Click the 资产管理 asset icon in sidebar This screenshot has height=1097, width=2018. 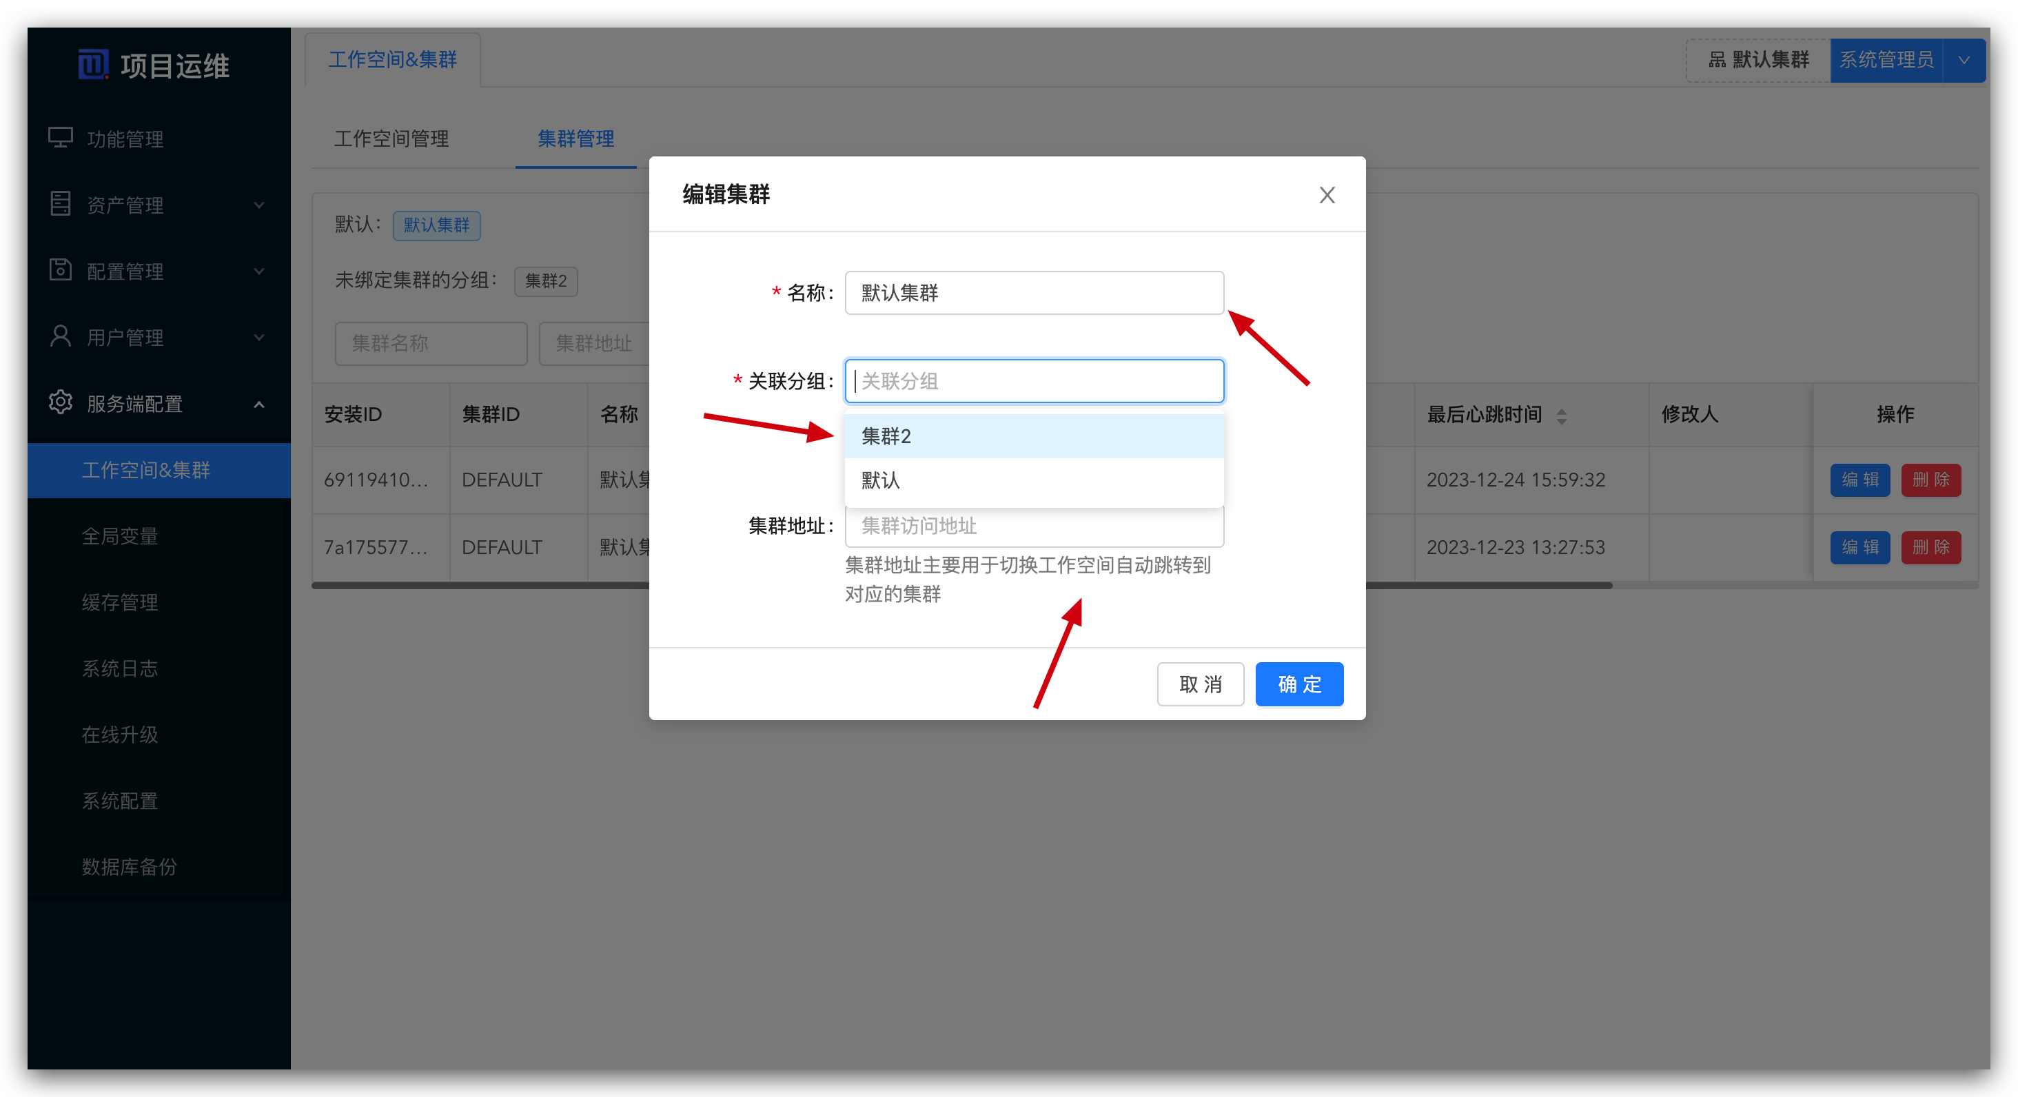[61, 205]
